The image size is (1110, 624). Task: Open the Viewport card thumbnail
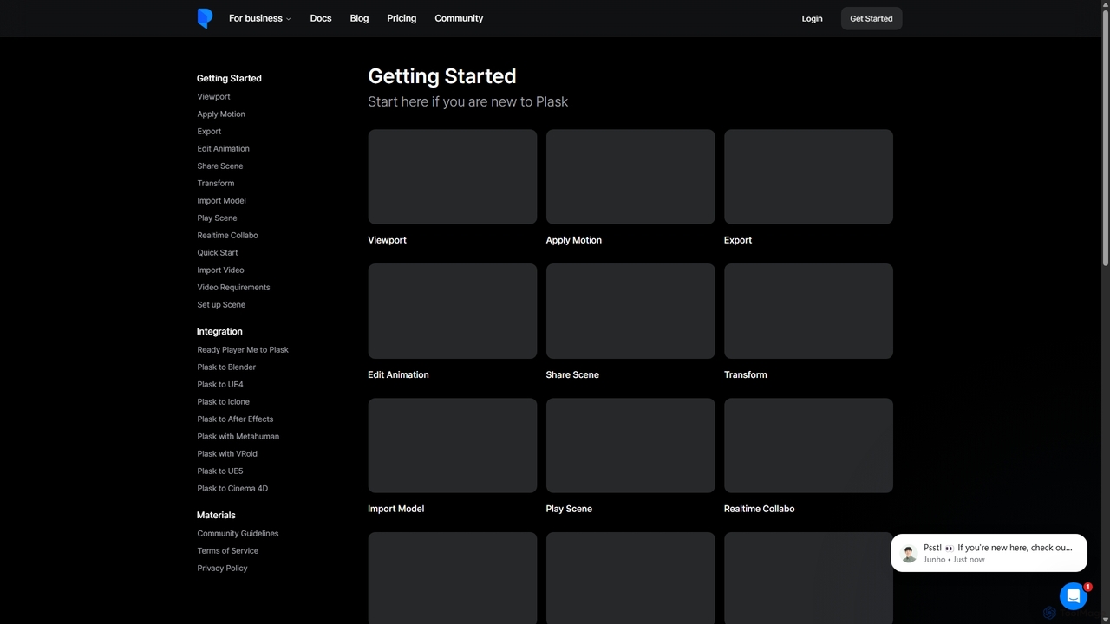[453, 177]
